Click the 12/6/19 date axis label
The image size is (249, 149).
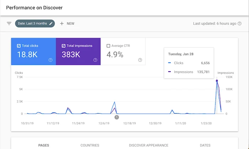coord(104,123)
